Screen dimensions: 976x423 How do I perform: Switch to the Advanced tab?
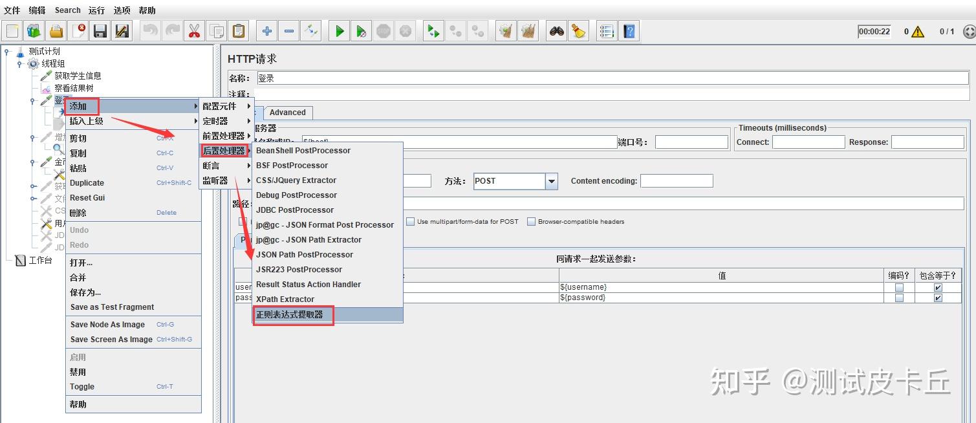pos(288,113)
